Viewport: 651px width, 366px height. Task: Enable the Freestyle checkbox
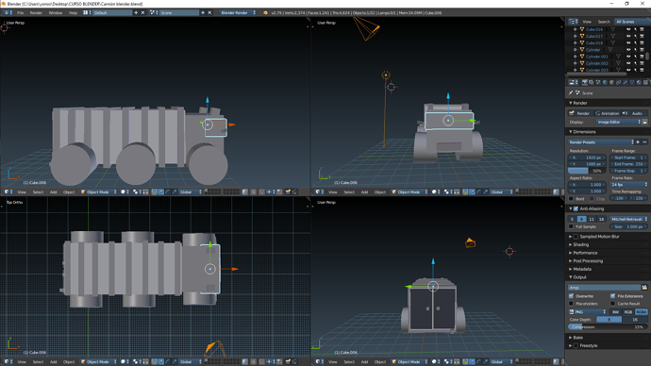pos(576,345)
